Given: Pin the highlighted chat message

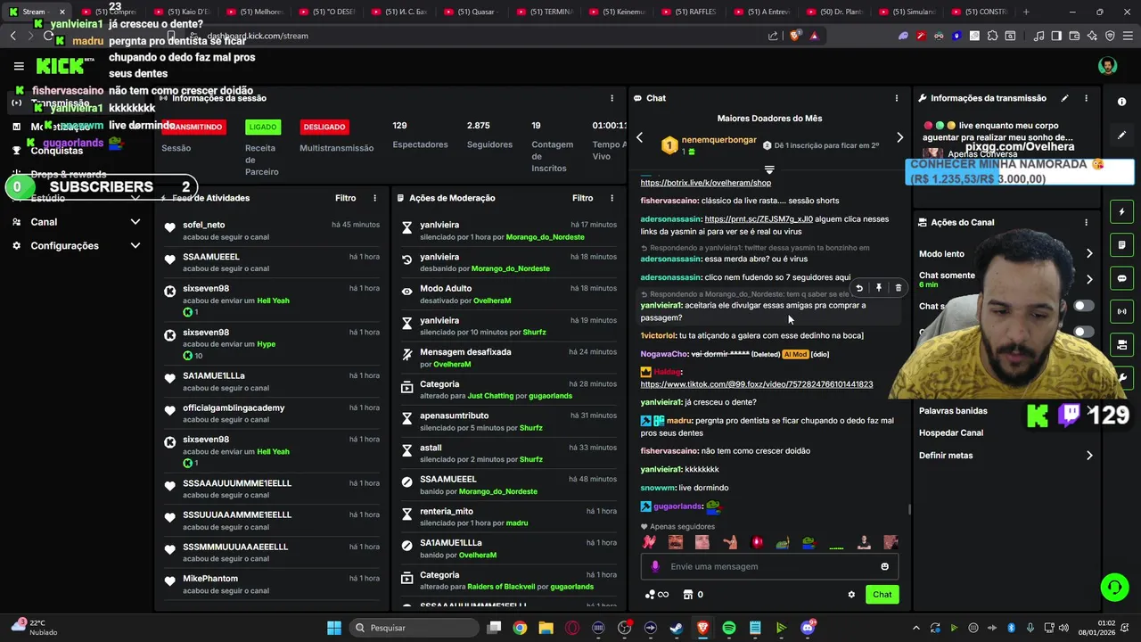Looking at the screenshot, I should pyautogui.click(x=879, y=288).
